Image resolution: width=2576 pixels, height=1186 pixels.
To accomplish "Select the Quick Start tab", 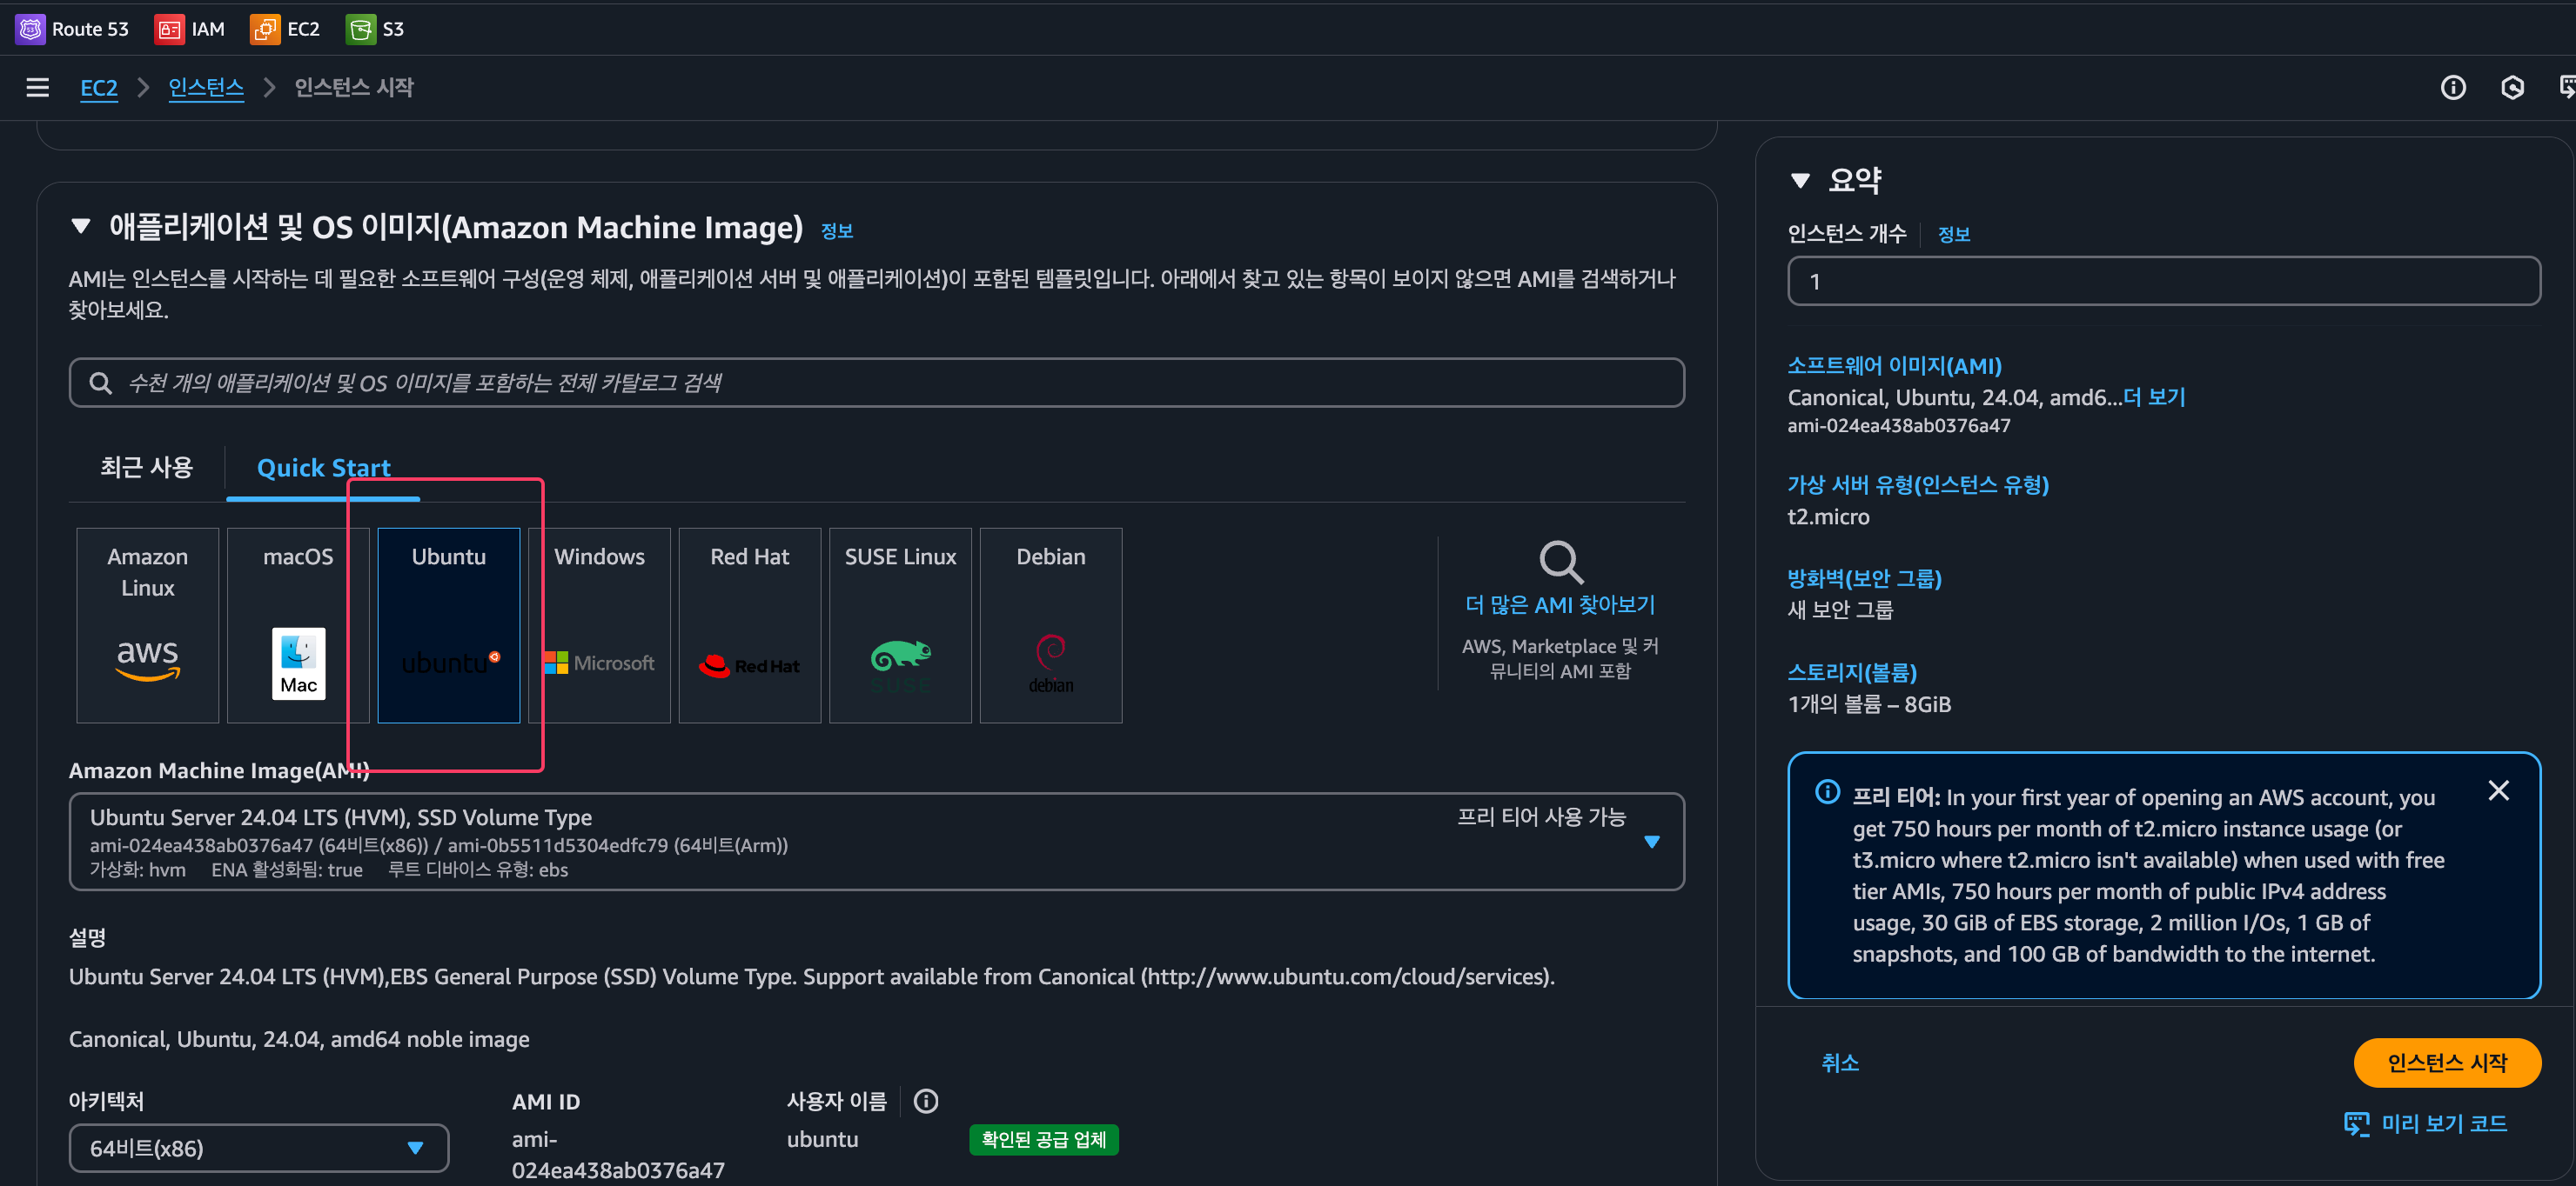I will 323,468.
